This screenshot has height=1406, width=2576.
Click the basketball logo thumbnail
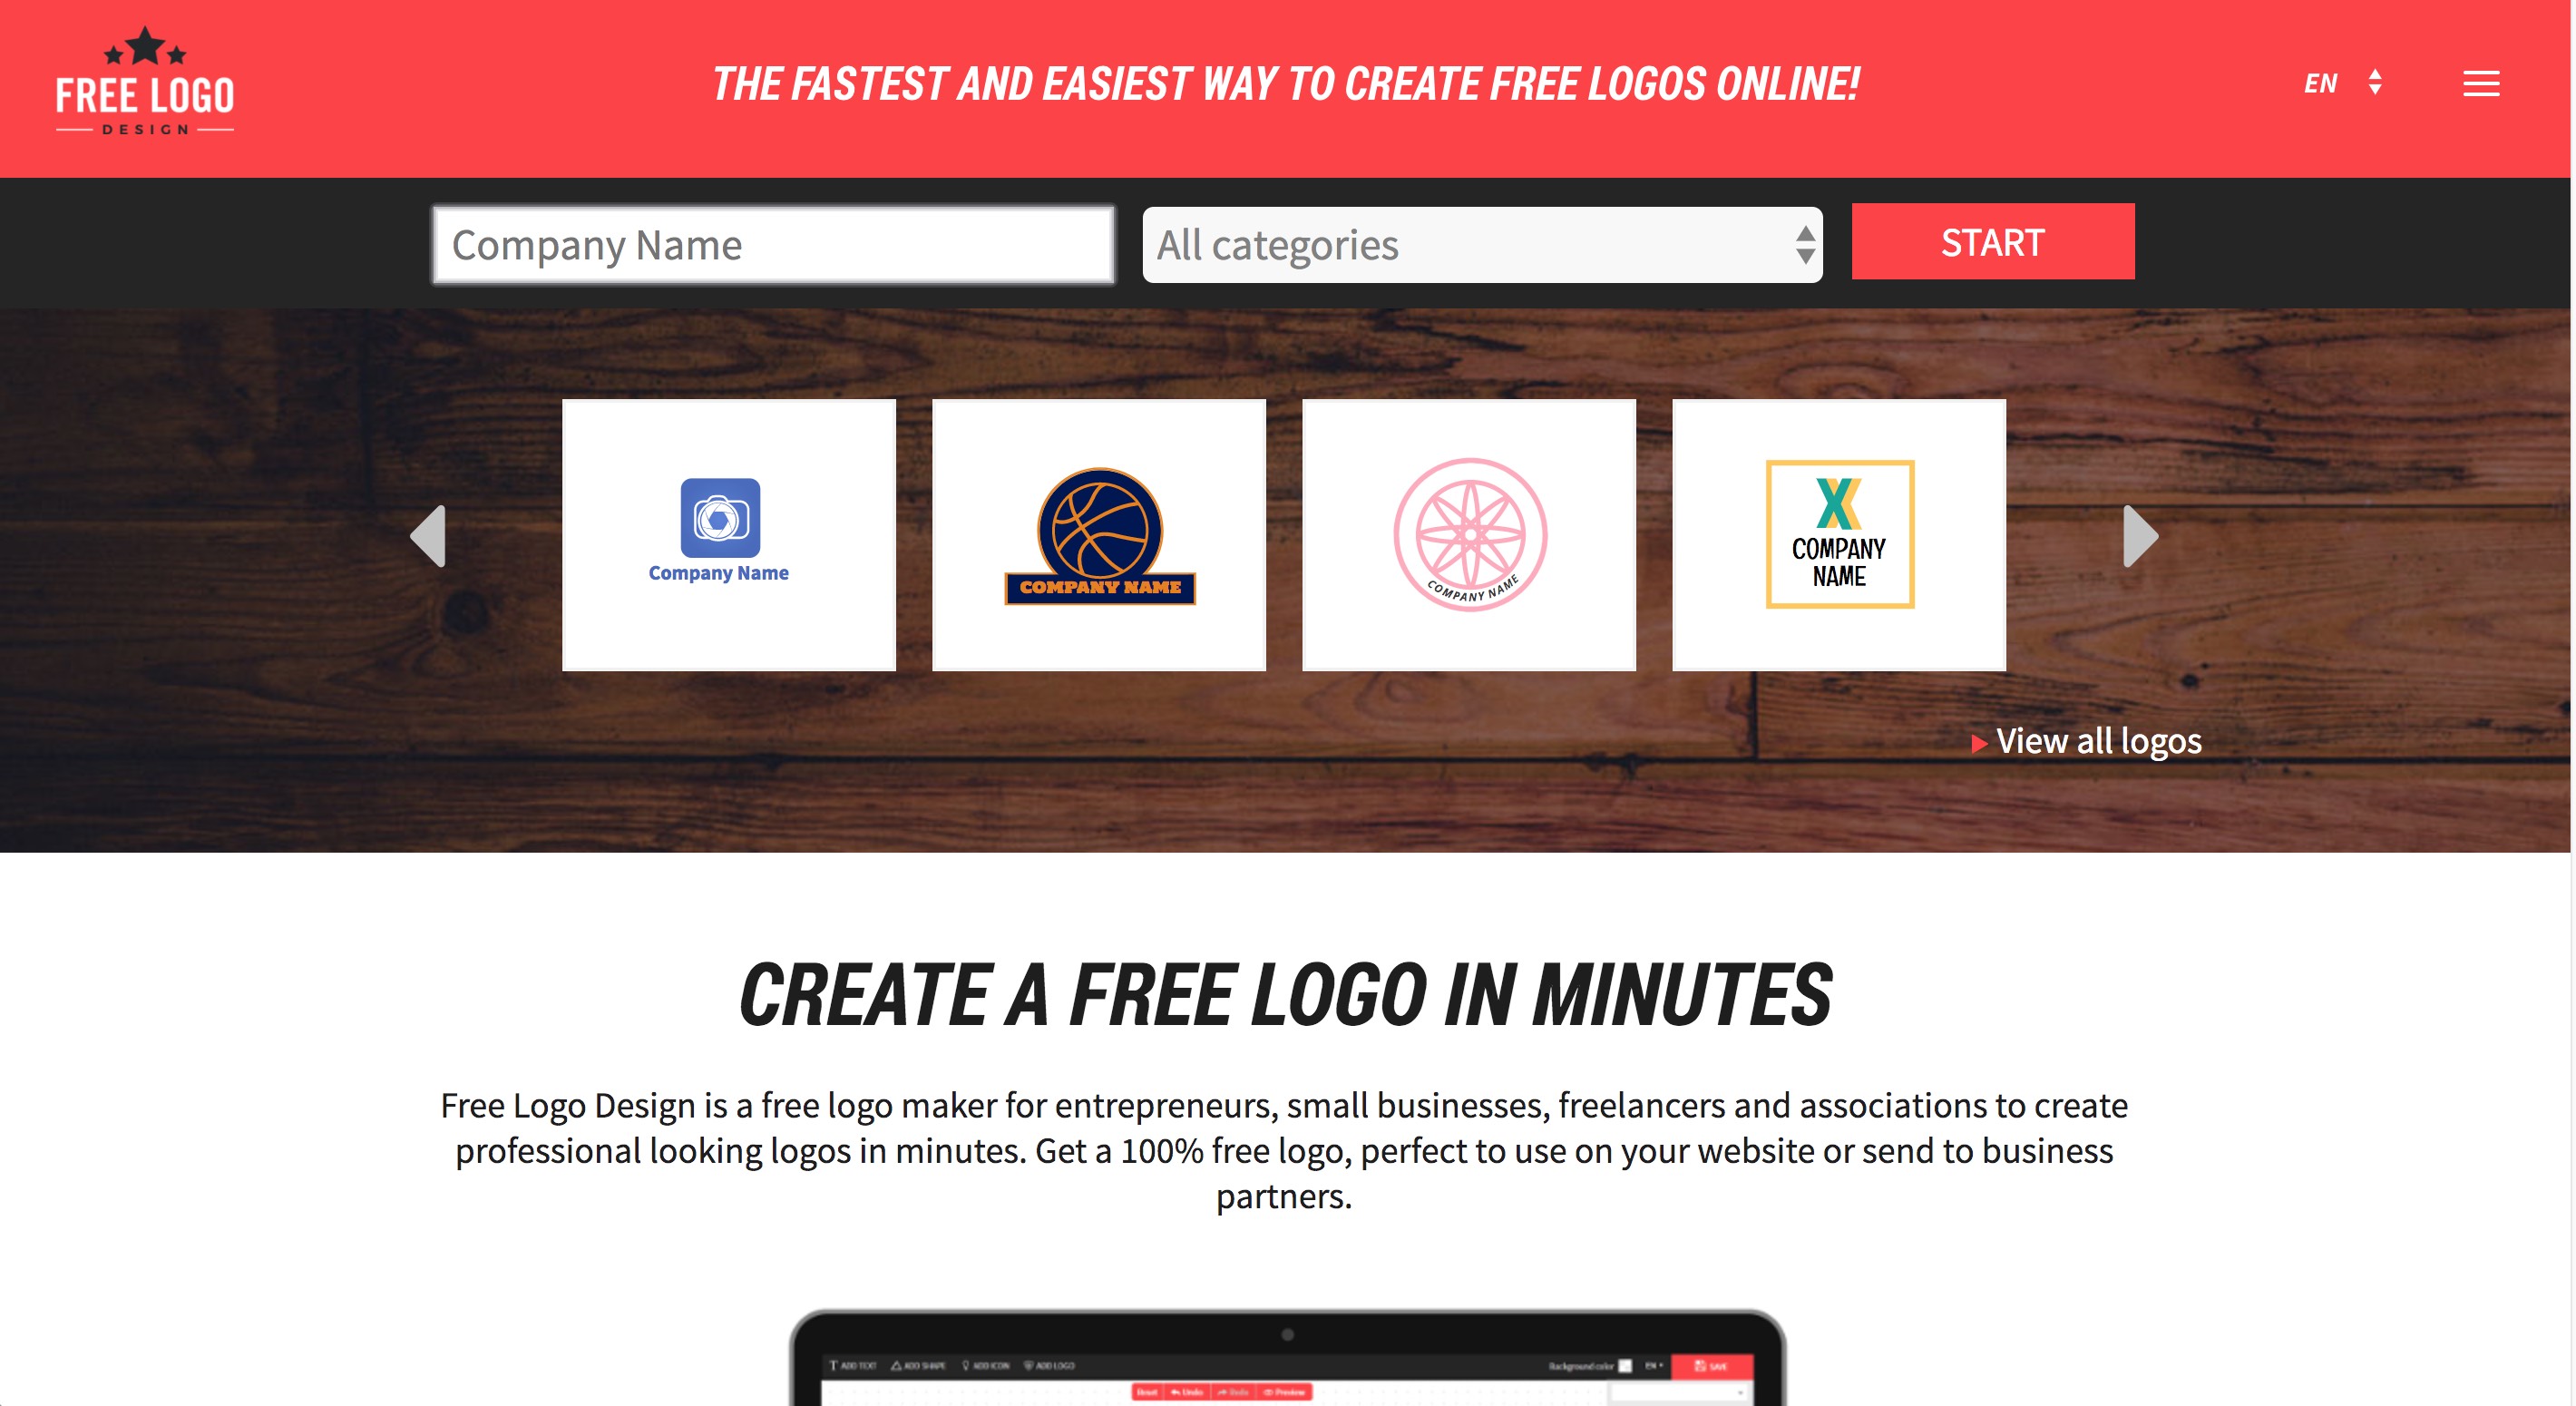1099,533
